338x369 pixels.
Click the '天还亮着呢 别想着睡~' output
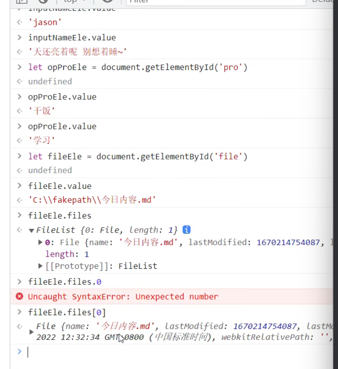[77, 52]
